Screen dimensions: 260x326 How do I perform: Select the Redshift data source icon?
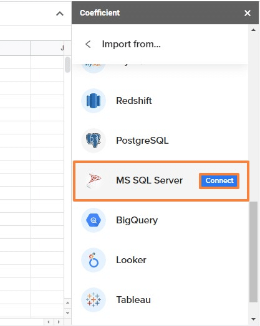(x=94, y=101)
